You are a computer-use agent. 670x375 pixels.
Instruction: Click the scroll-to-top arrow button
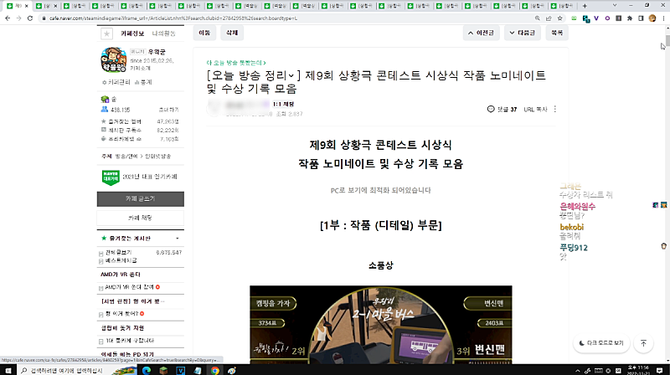point(643,343)
